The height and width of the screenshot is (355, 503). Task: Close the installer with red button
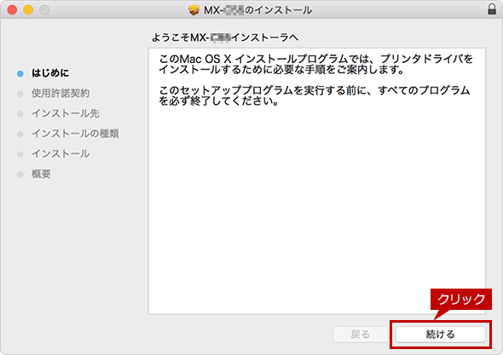[12, 9]
